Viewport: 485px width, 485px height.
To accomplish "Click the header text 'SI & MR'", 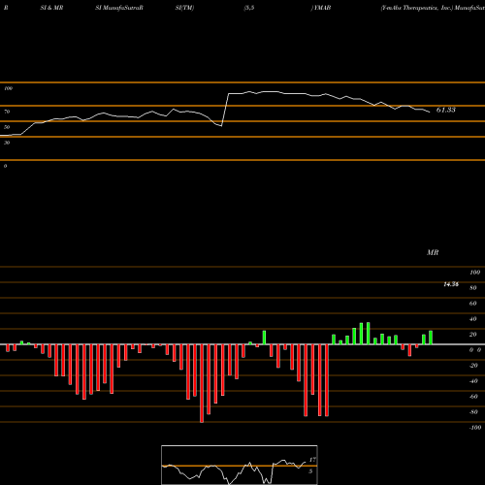I will [51, 8].
